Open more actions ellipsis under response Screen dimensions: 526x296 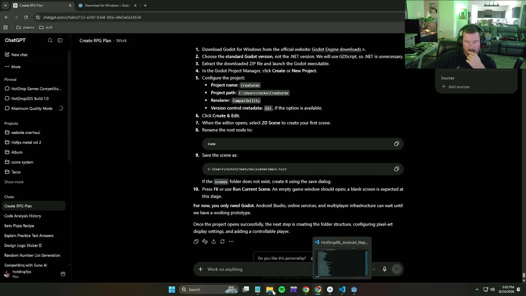[231, 241]
